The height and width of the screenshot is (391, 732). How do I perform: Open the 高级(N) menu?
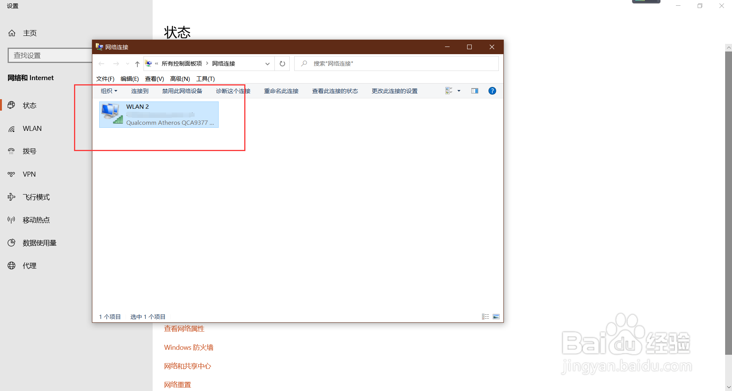click(x=180, y=79)
